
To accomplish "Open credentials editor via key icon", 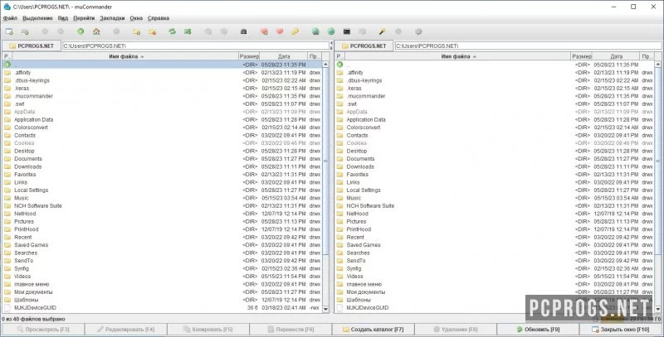I will coord(295,31).
